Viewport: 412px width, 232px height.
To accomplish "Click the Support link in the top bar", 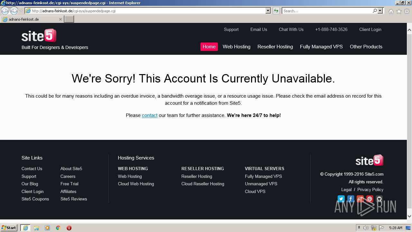I will tap(231, 29).
